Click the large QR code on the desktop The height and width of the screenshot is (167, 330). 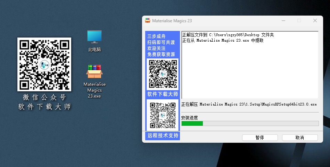44,64
